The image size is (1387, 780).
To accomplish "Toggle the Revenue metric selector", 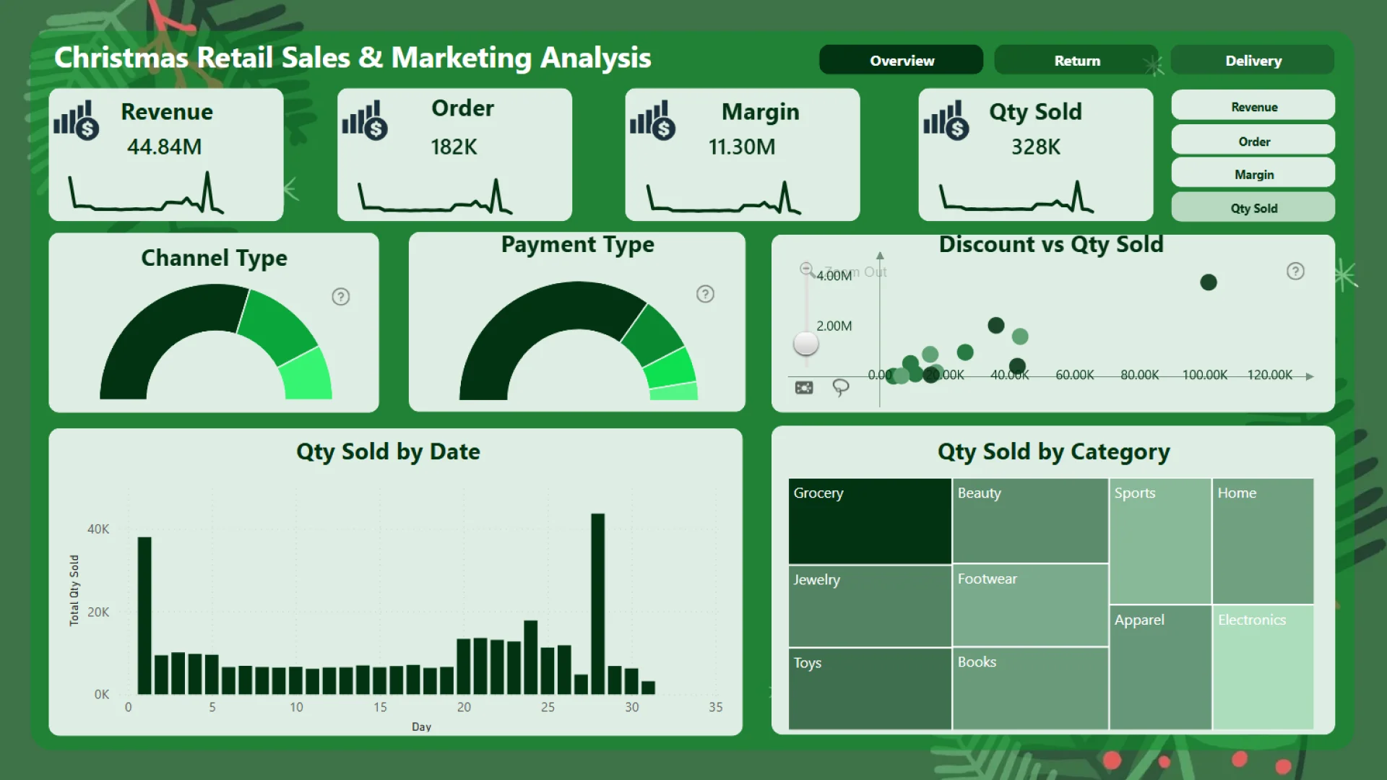I will click(x=1253, y=105).
